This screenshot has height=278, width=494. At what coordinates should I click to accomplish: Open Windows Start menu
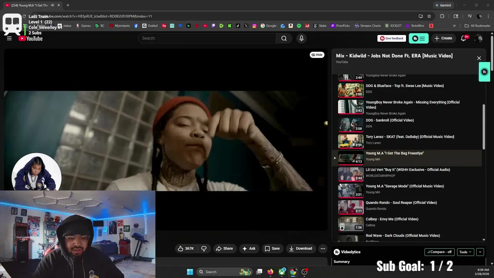click(x=190, y=272)
